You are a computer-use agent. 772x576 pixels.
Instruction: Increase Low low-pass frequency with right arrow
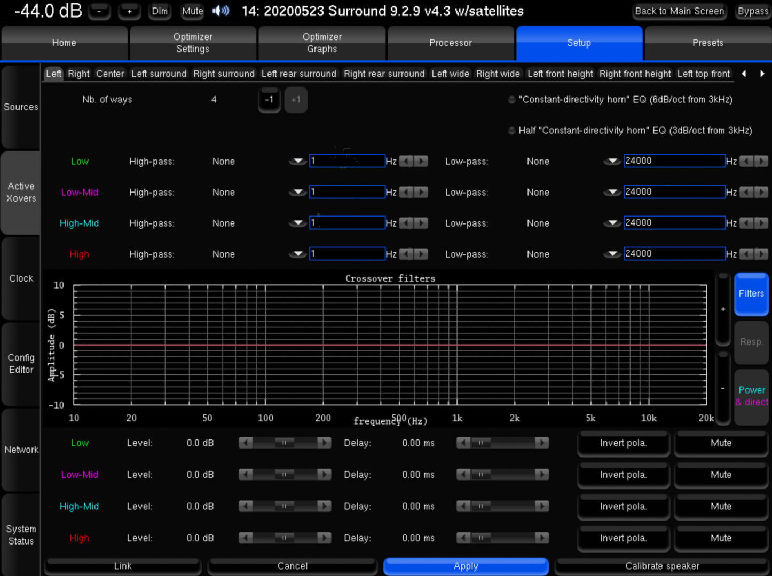(761, 161)
